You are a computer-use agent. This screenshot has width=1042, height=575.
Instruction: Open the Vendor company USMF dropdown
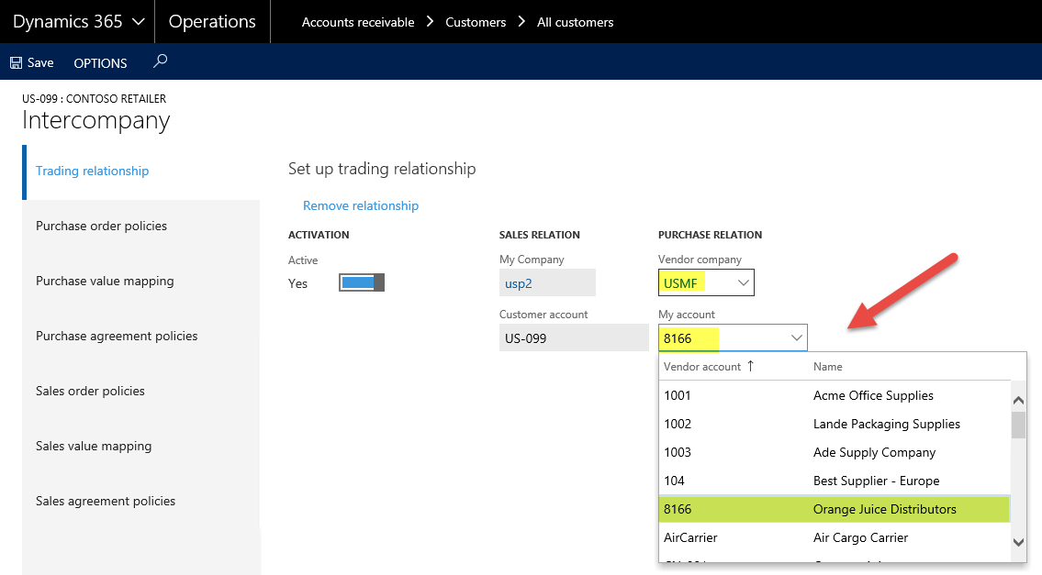743,283
